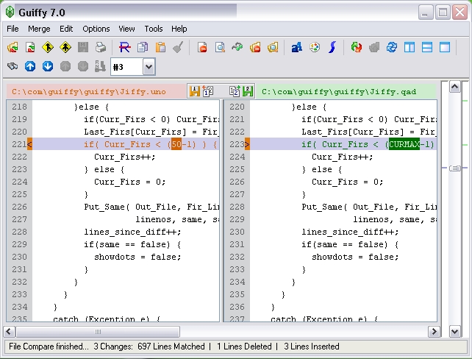
Task: Click the struck-through R icon
Action: click(x=125, y=47)
